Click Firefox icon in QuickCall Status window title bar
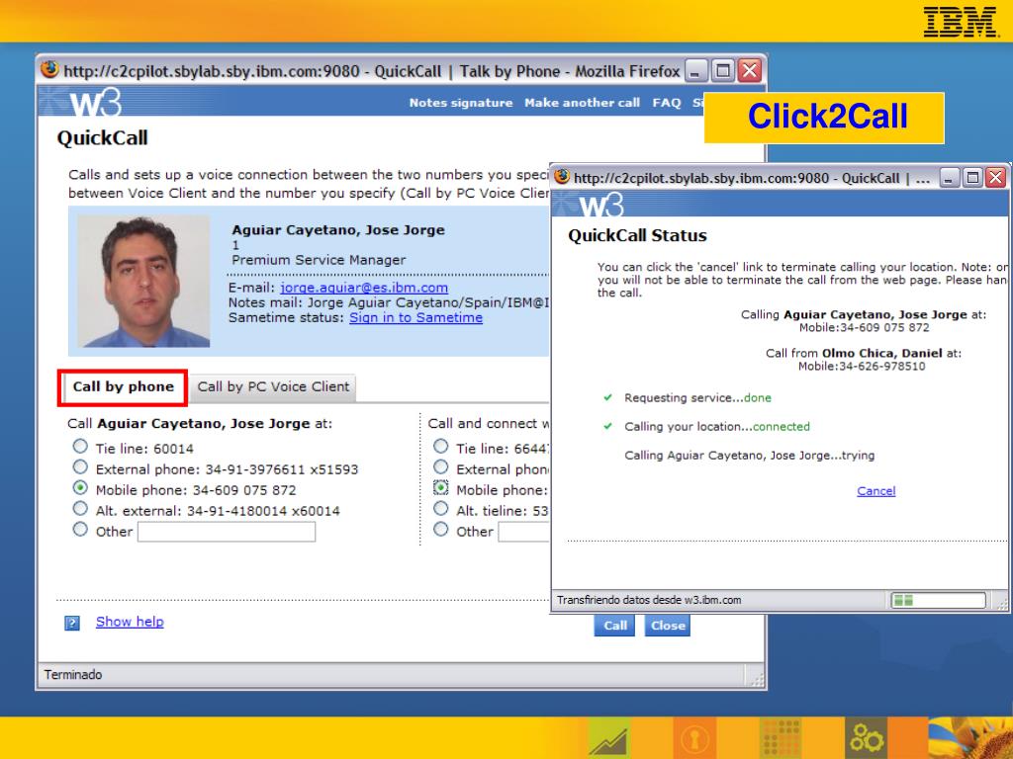Image resolution: width=1013 pixels, height=759 pixels. [x=562, y=176]
